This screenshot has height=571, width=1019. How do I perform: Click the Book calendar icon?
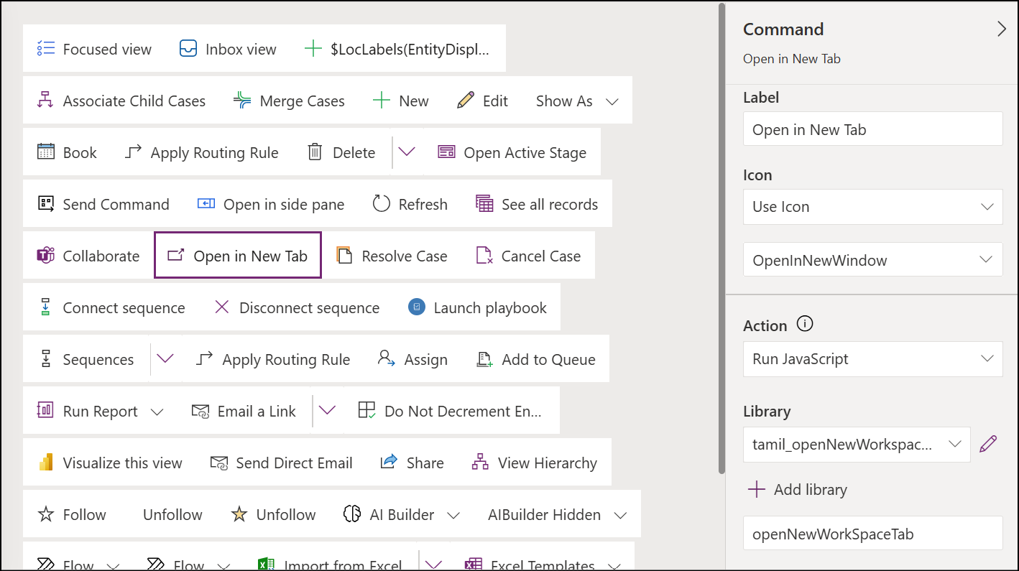[x=46, y=152]
